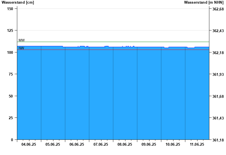Click the Wasserstand [m NHN] axis title

tap(204, 3)
